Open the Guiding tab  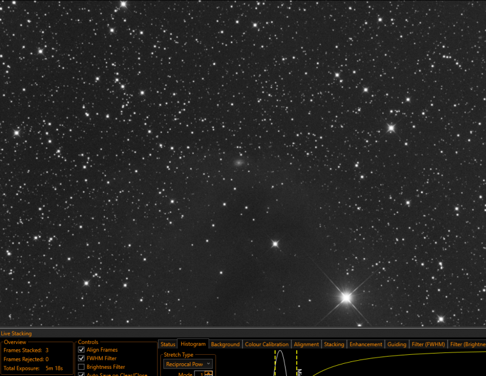point(397,344)
